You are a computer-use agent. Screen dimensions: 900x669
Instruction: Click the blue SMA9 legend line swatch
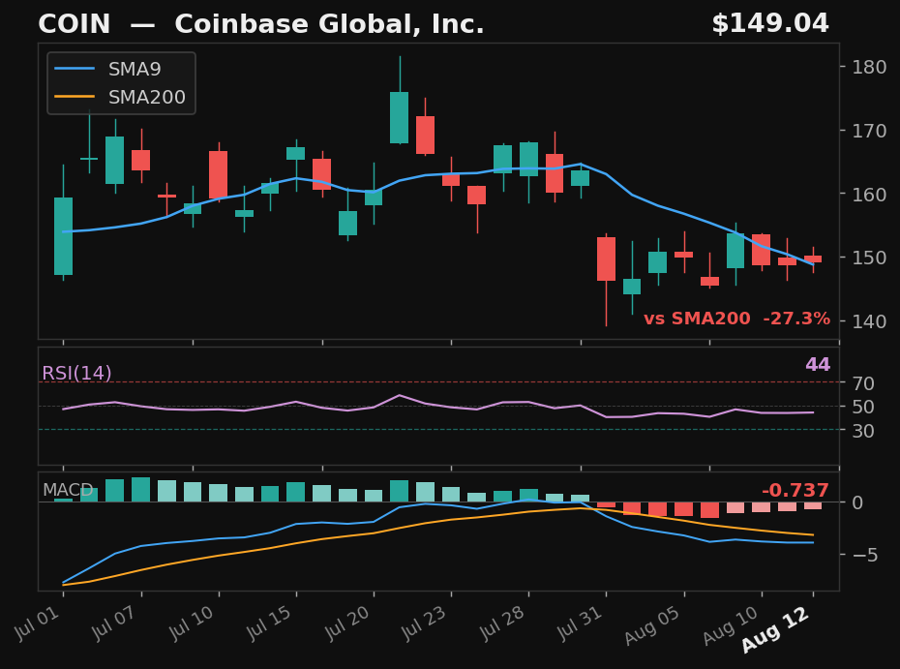pyautogui.click(x=75, y=69)
